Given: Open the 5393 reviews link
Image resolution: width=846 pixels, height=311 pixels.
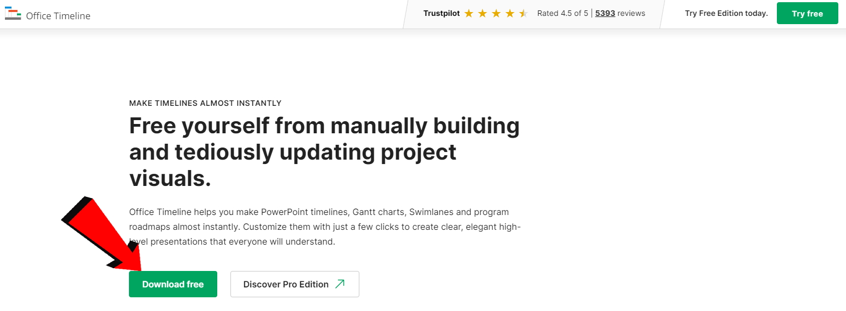Looking at the screenshot, I should (x=605, y=14).
